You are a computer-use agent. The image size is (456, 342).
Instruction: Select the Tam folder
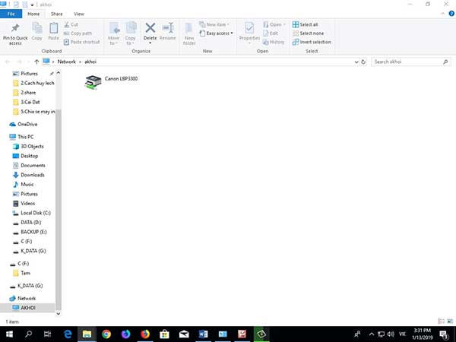click(x=25, y=273)
